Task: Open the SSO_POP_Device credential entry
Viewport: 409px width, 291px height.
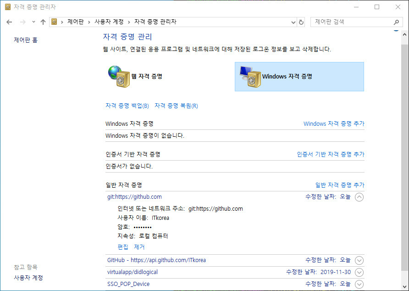Action: coord(128,284)
